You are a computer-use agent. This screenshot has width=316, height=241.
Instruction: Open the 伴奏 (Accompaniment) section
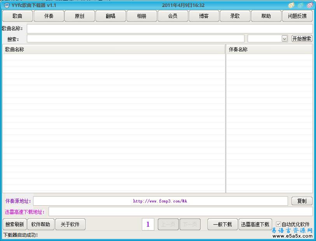click(x=49, y=16)
